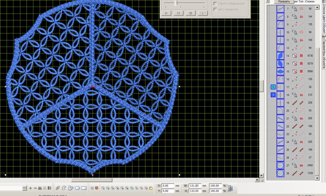Open the 'Список Цвет-Объект' side tab
The height and width of the screenshot is (196, 326).
324,16
